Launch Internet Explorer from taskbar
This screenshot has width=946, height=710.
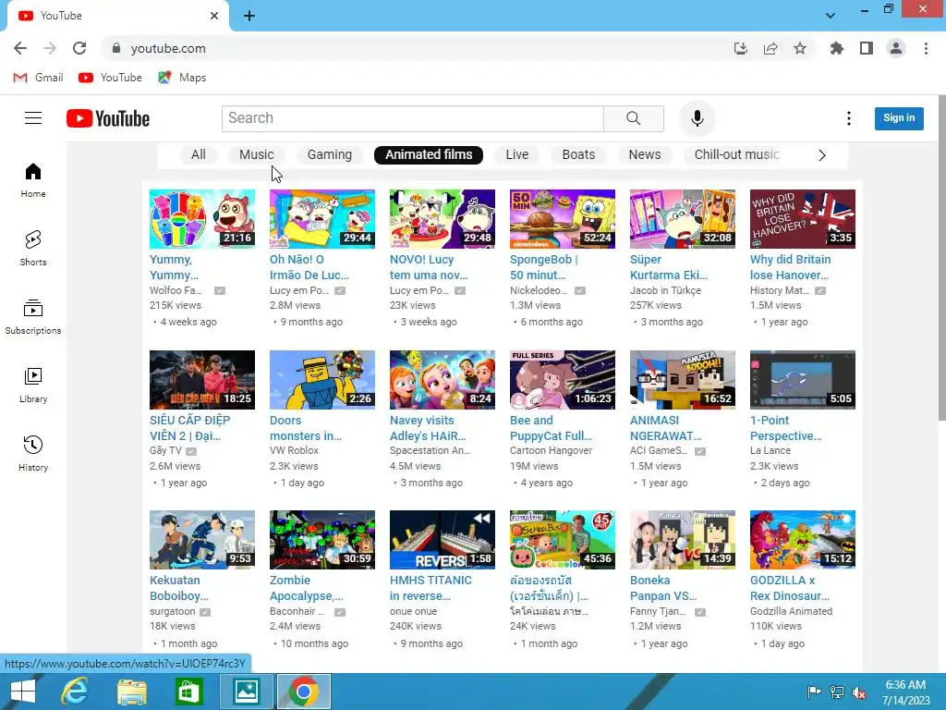[x=75, y=692]
